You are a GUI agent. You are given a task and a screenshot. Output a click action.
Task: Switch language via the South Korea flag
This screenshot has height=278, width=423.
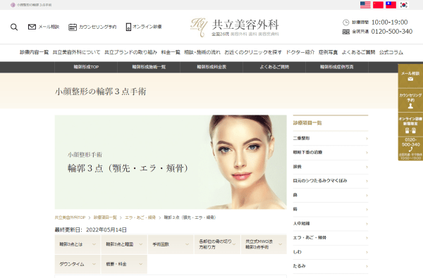point(403,5)
